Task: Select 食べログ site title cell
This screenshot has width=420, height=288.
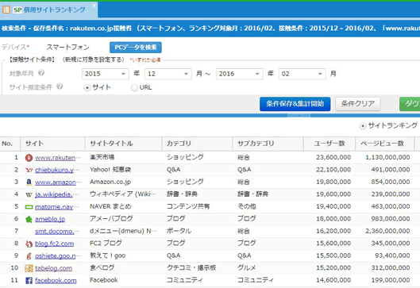Action: (x=102, y=267)
